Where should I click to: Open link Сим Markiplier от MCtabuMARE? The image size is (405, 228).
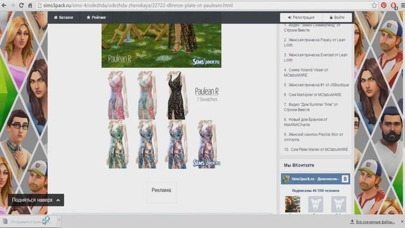tap(313, 94)
